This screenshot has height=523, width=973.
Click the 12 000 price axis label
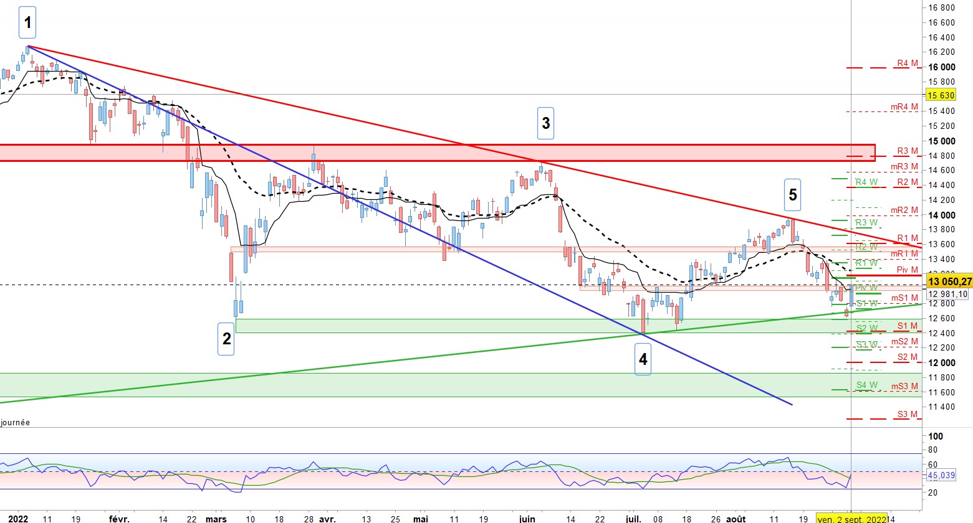coord(942,363)
